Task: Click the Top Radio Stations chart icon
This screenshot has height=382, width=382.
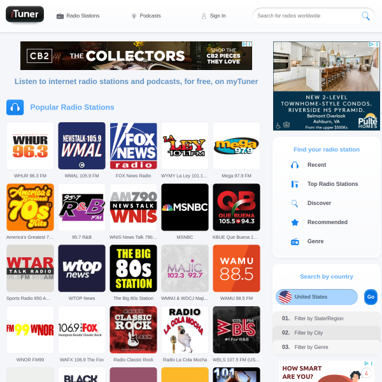Action: coord(295,184)
